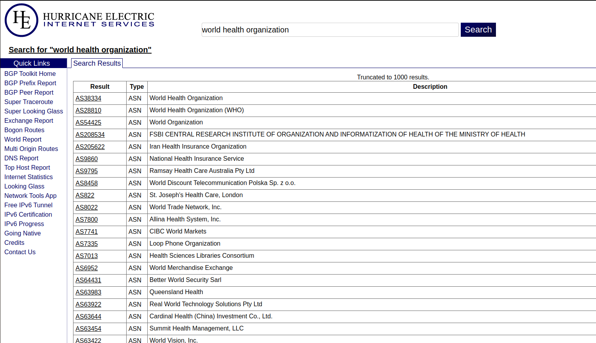Open Network Tools App link
Screen dimensions: 596x343
tap(30, 196)
